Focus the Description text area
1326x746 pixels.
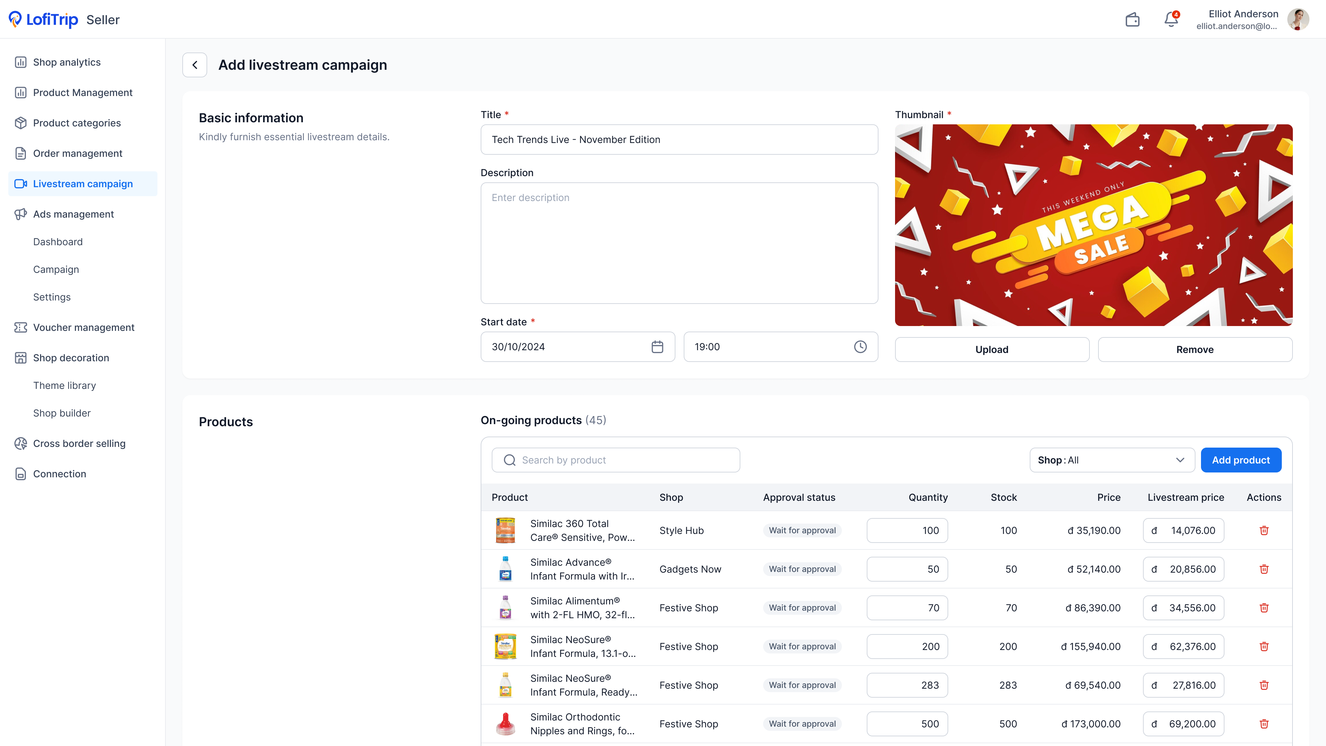coord(679,243)
